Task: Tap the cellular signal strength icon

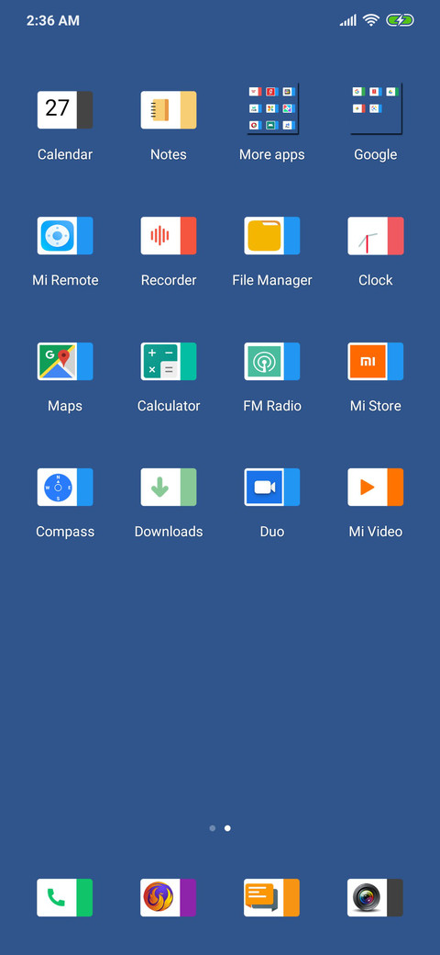Action: [x=347, y=21]
